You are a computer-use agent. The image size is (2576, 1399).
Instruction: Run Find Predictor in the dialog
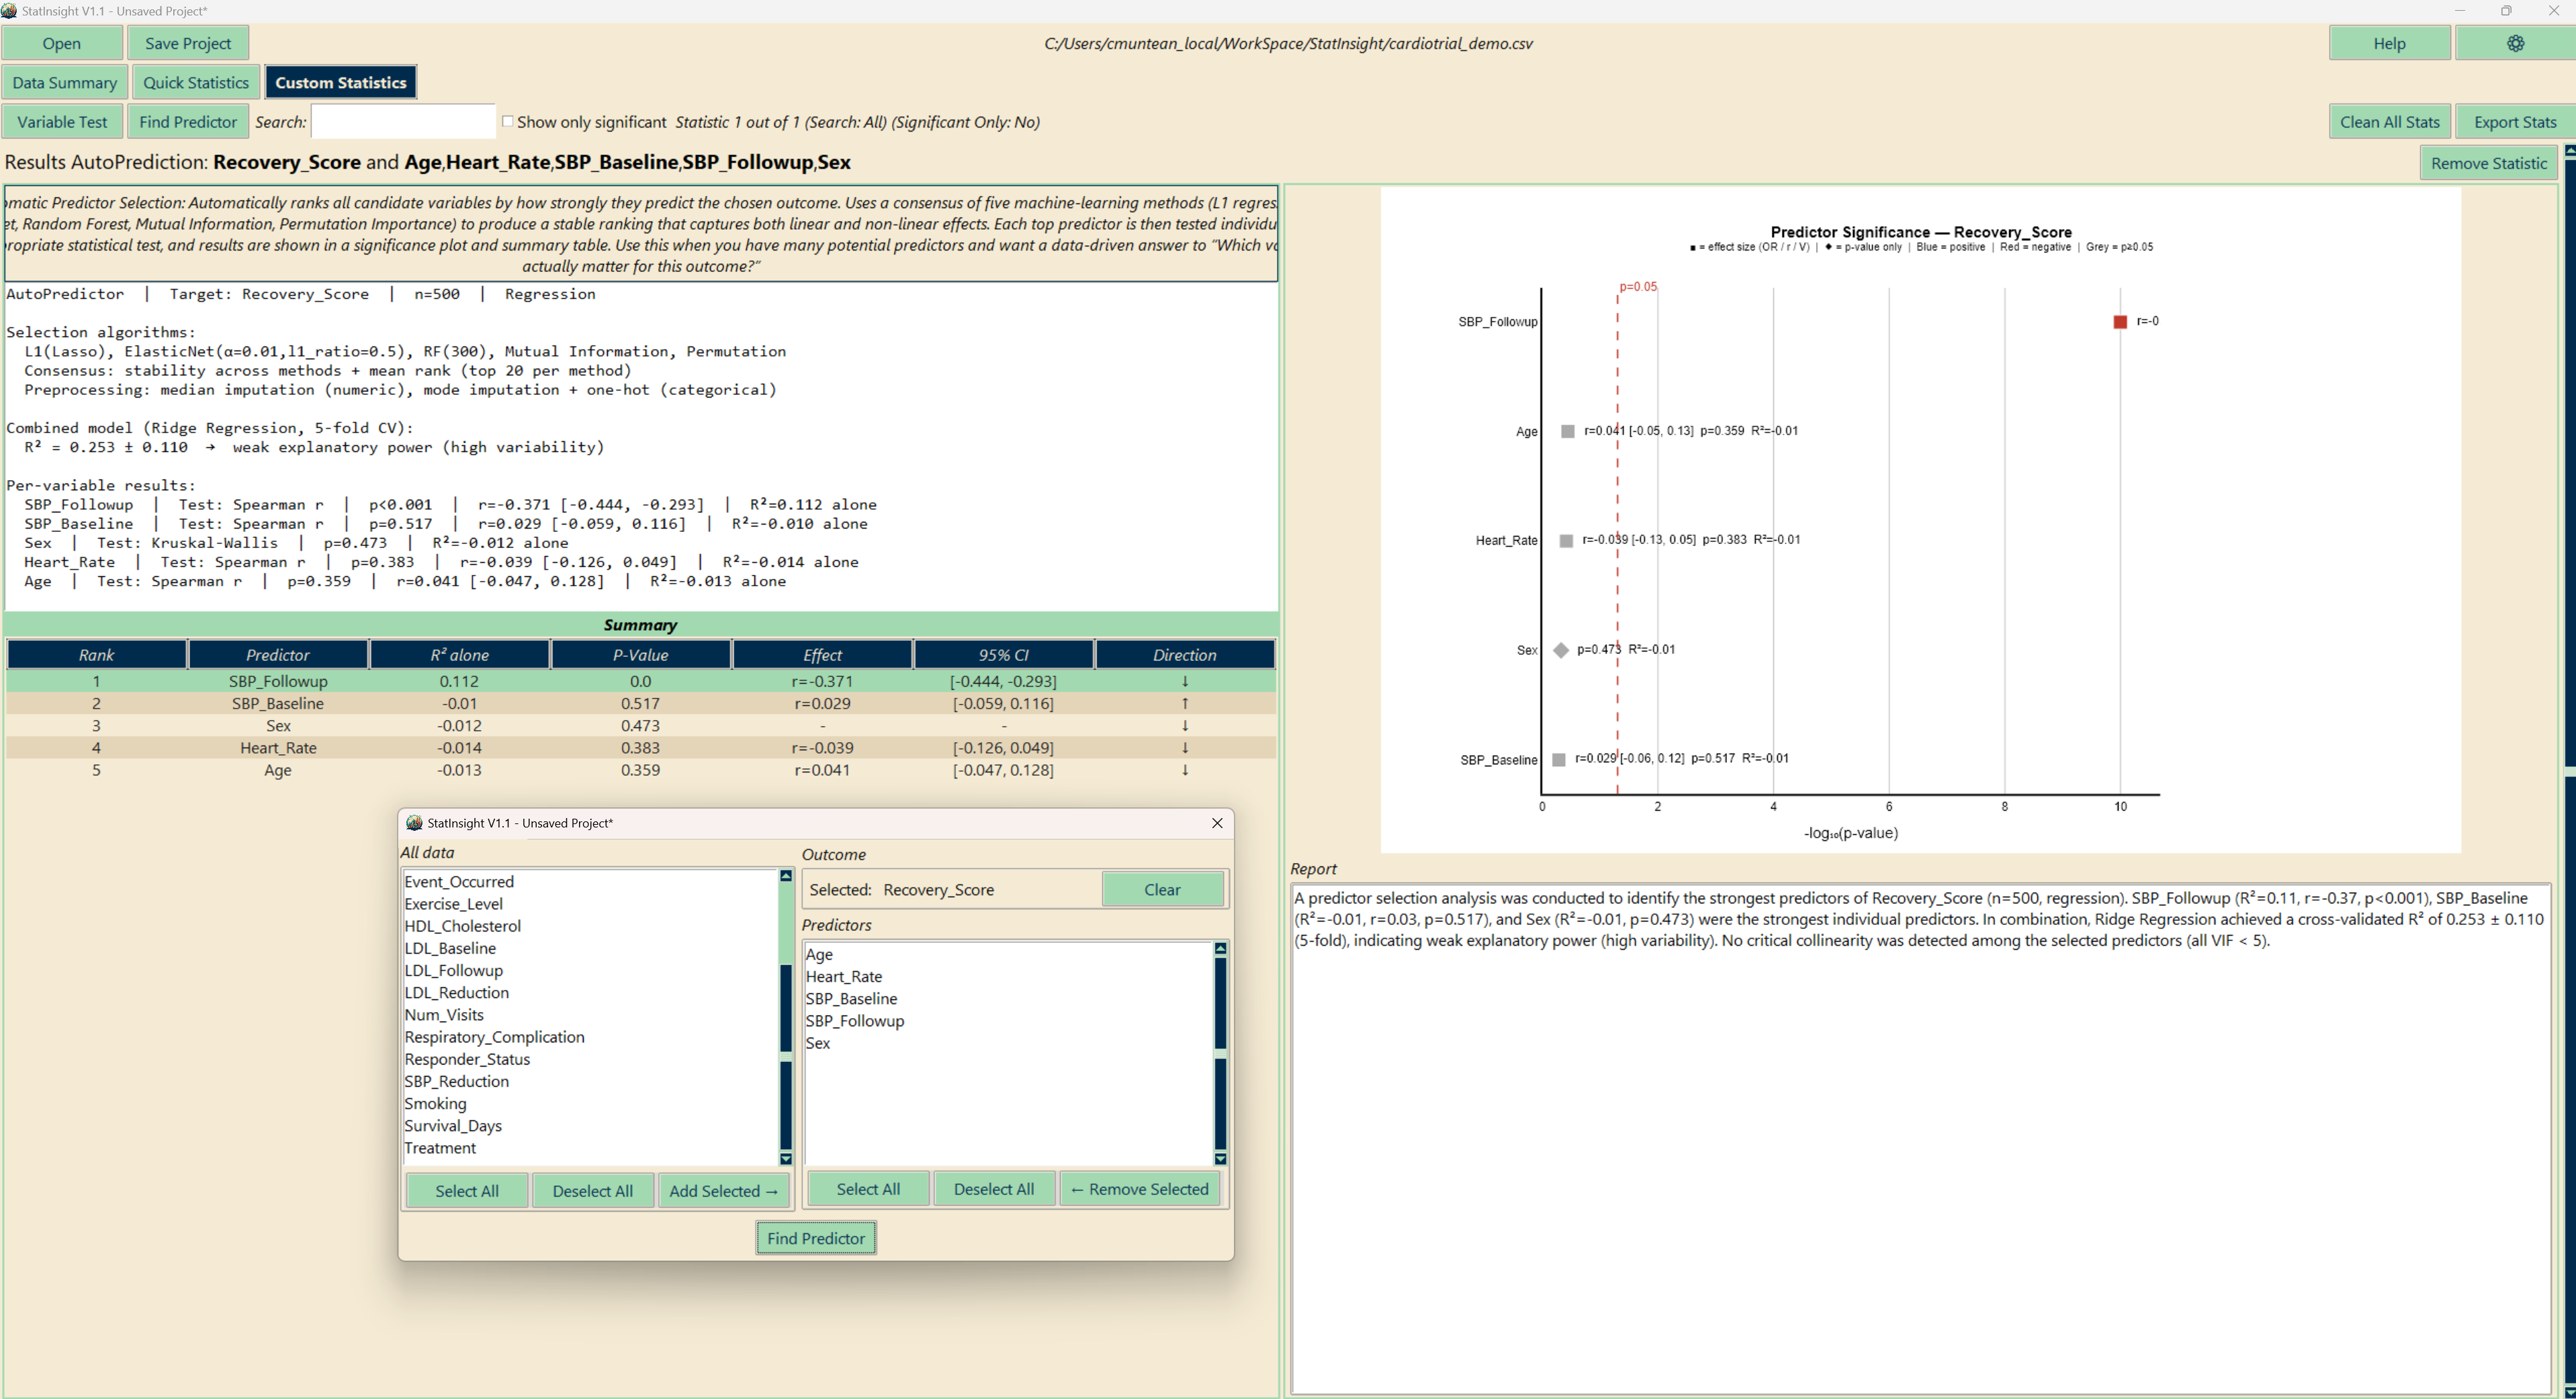[x=816, y=1237]
